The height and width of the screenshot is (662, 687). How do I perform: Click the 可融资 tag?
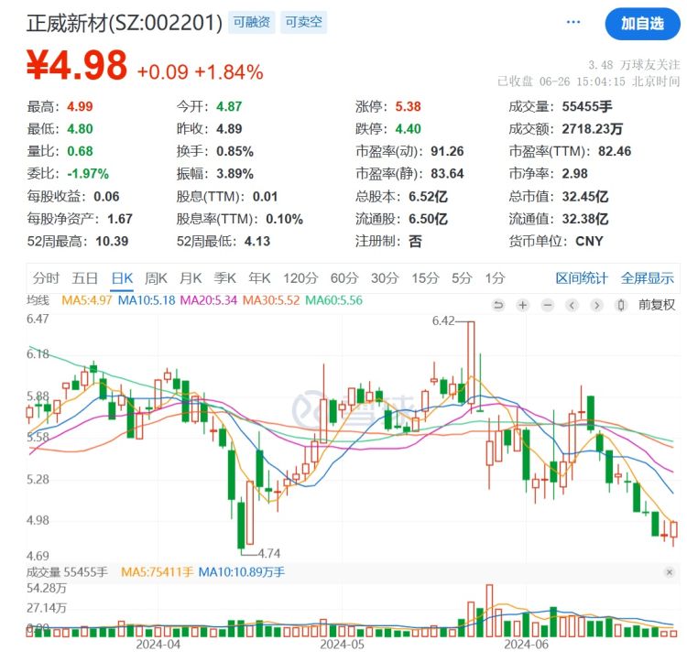tap(252, 22)
